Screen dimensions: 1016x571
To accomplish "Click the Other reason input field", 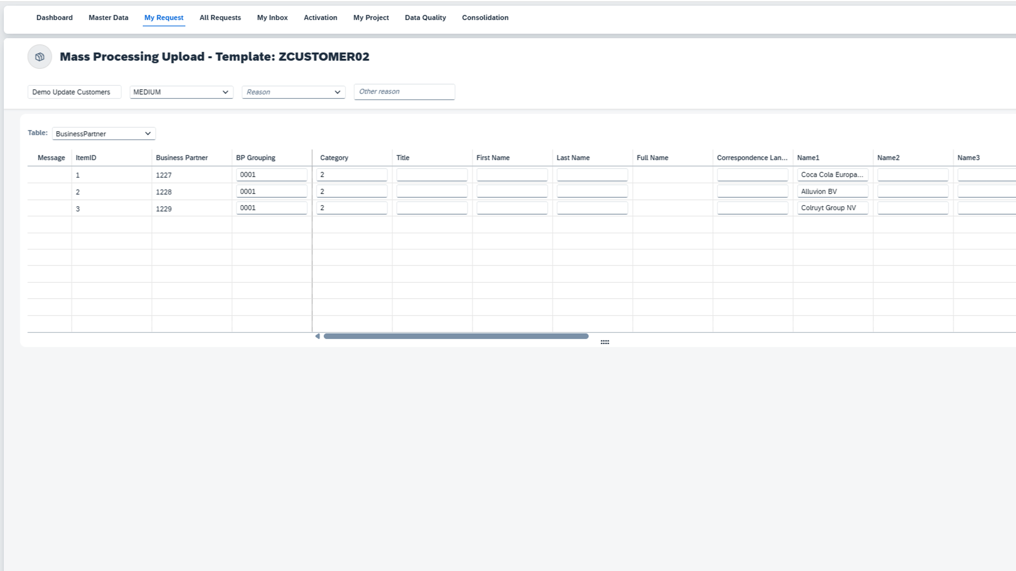I will coord(404,91).
